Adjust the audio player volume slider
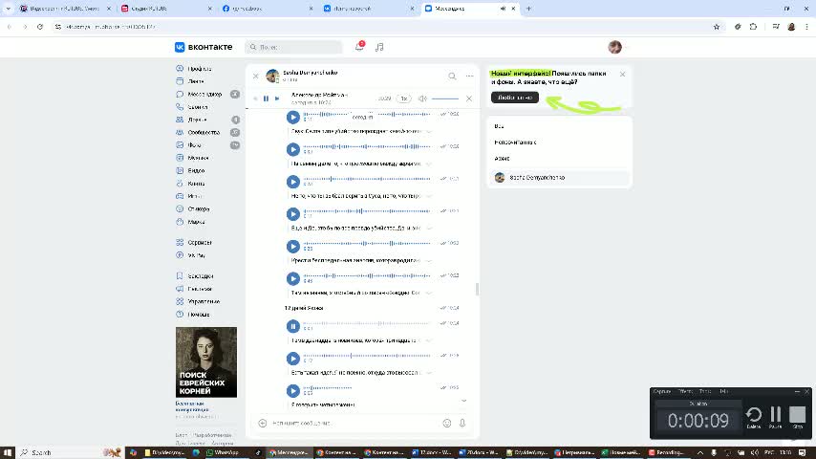Screen dimensions: 816x459 [x=445, y=98]
